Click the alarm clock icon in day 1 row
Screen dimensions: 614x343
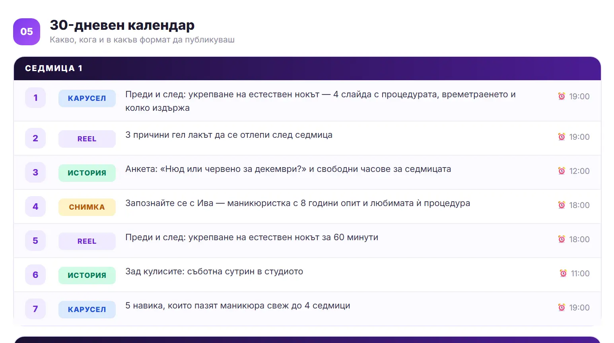point(562,96)
